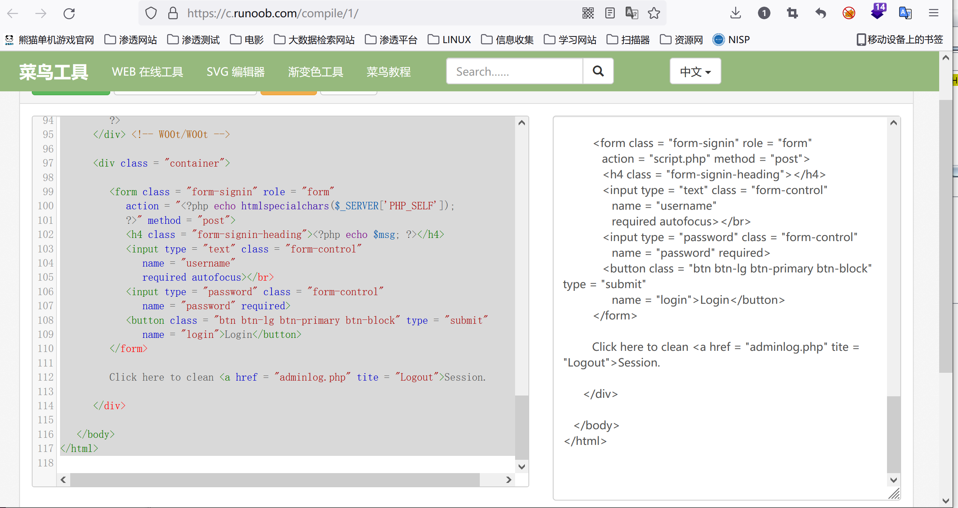Open the LINUX bookmark folder

(449, 40)
